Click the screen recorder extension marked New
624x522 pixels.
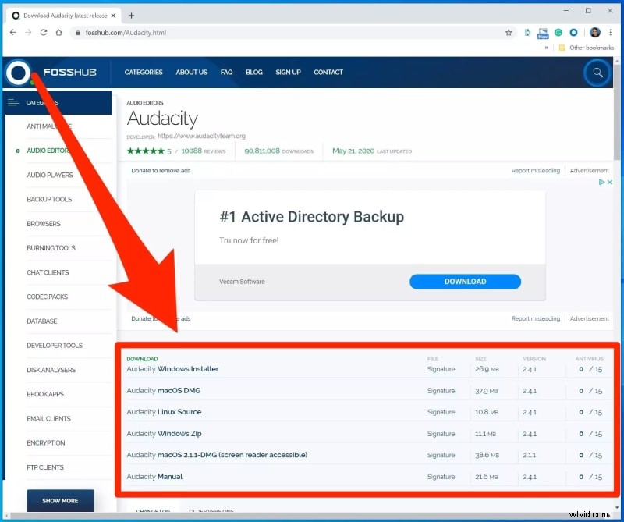point(543,33)
